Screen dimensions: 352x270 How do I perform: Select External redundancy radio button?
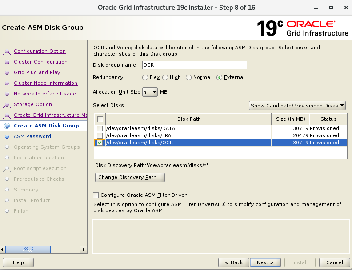pos(219,78)
